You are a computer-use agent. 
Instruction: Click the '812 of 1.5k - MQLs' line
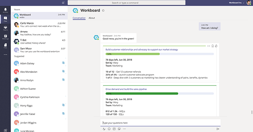115,111
